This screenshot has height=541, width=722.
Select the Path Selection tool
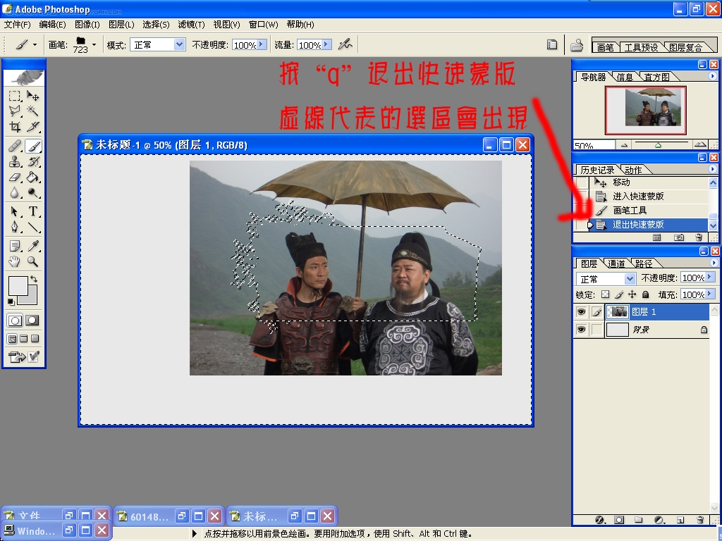(x=15, y=211)
